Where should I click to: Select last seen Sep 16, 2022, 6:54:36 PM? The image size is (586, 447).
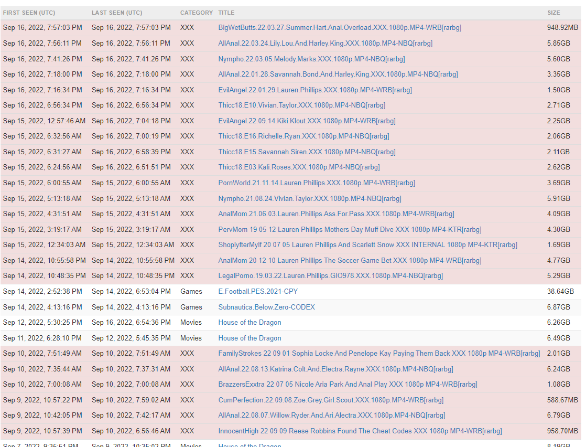click(131, 323)
